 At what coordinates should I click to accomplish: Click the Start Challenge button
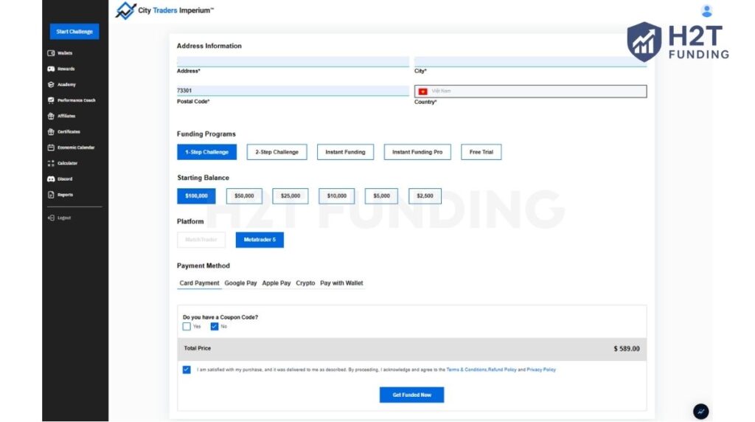[74, 32]
